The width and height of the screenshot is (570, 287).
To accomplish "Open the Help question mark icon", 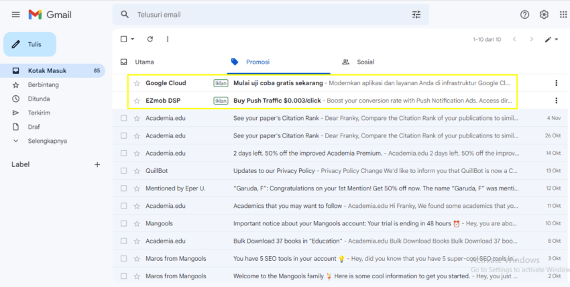I will click(524, 15).
